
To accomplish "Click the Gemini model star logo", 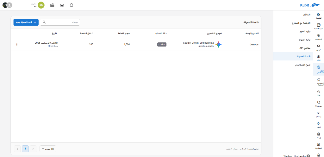I will 218,44.
